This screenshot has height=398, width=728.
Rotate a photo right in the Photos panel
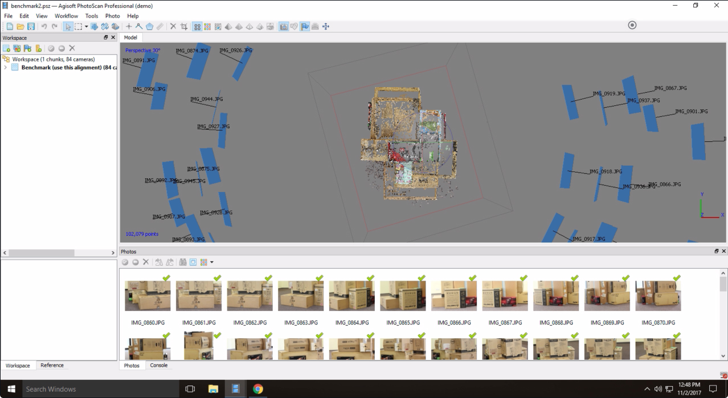pos(169,262)
